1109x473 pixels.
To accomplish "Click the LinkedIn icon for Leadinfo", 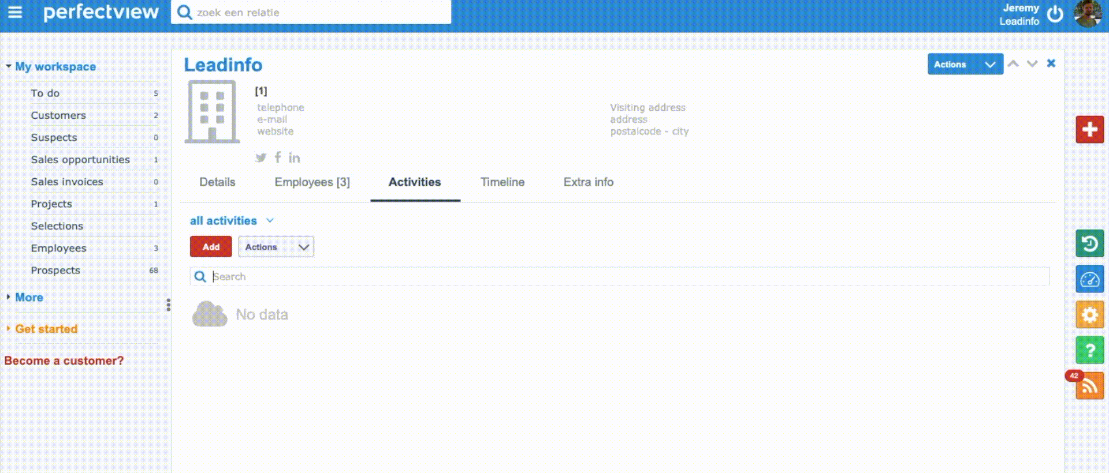I will (x=294, y=157).
